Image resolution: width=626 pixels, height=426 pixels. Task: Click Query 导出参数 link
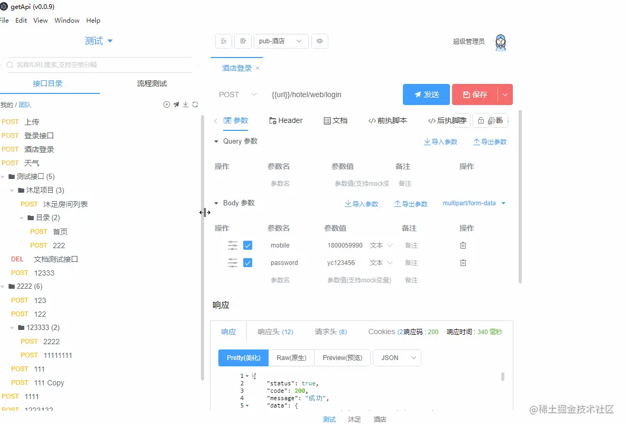[x=490, y=142]
